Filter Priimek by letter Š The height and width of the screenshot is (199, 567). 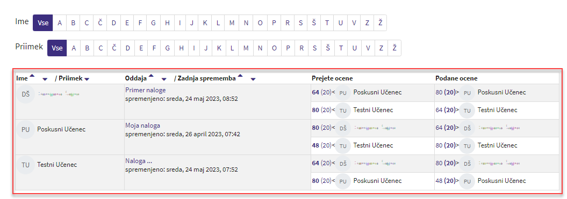[x=328, y=48]
